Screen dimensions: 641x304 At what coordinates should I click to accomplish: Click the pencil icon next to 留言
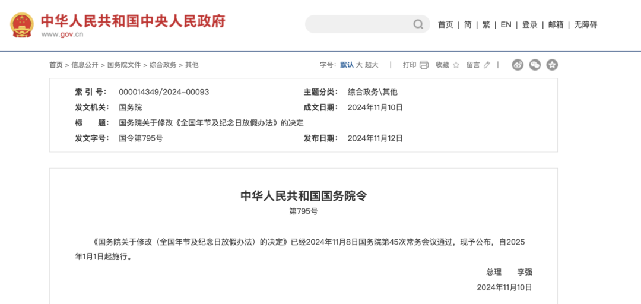[487, 65]
